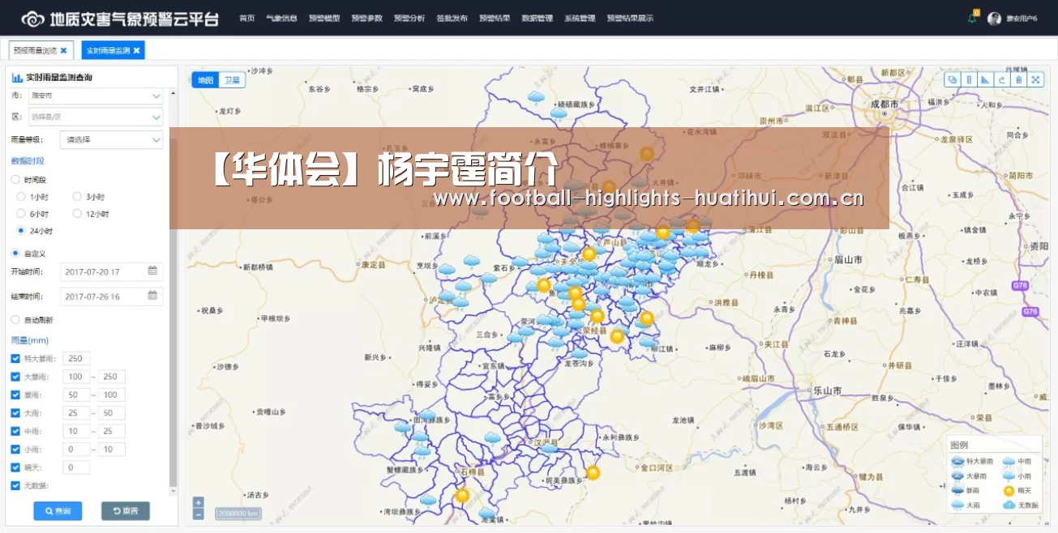
Task: Open the 数据管理 menu
Action: pyautogui.click(x=537, y=19)
